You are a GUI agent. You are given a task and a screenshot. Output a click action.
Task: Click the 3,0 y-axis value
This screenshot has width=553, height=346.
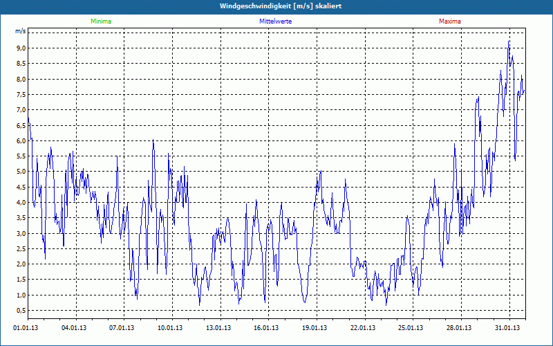tap(21, 233)
